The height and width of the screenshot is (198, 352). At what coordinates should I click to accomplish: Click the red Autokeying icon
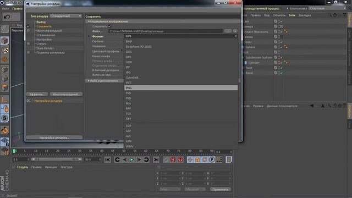tap(173, 159)
